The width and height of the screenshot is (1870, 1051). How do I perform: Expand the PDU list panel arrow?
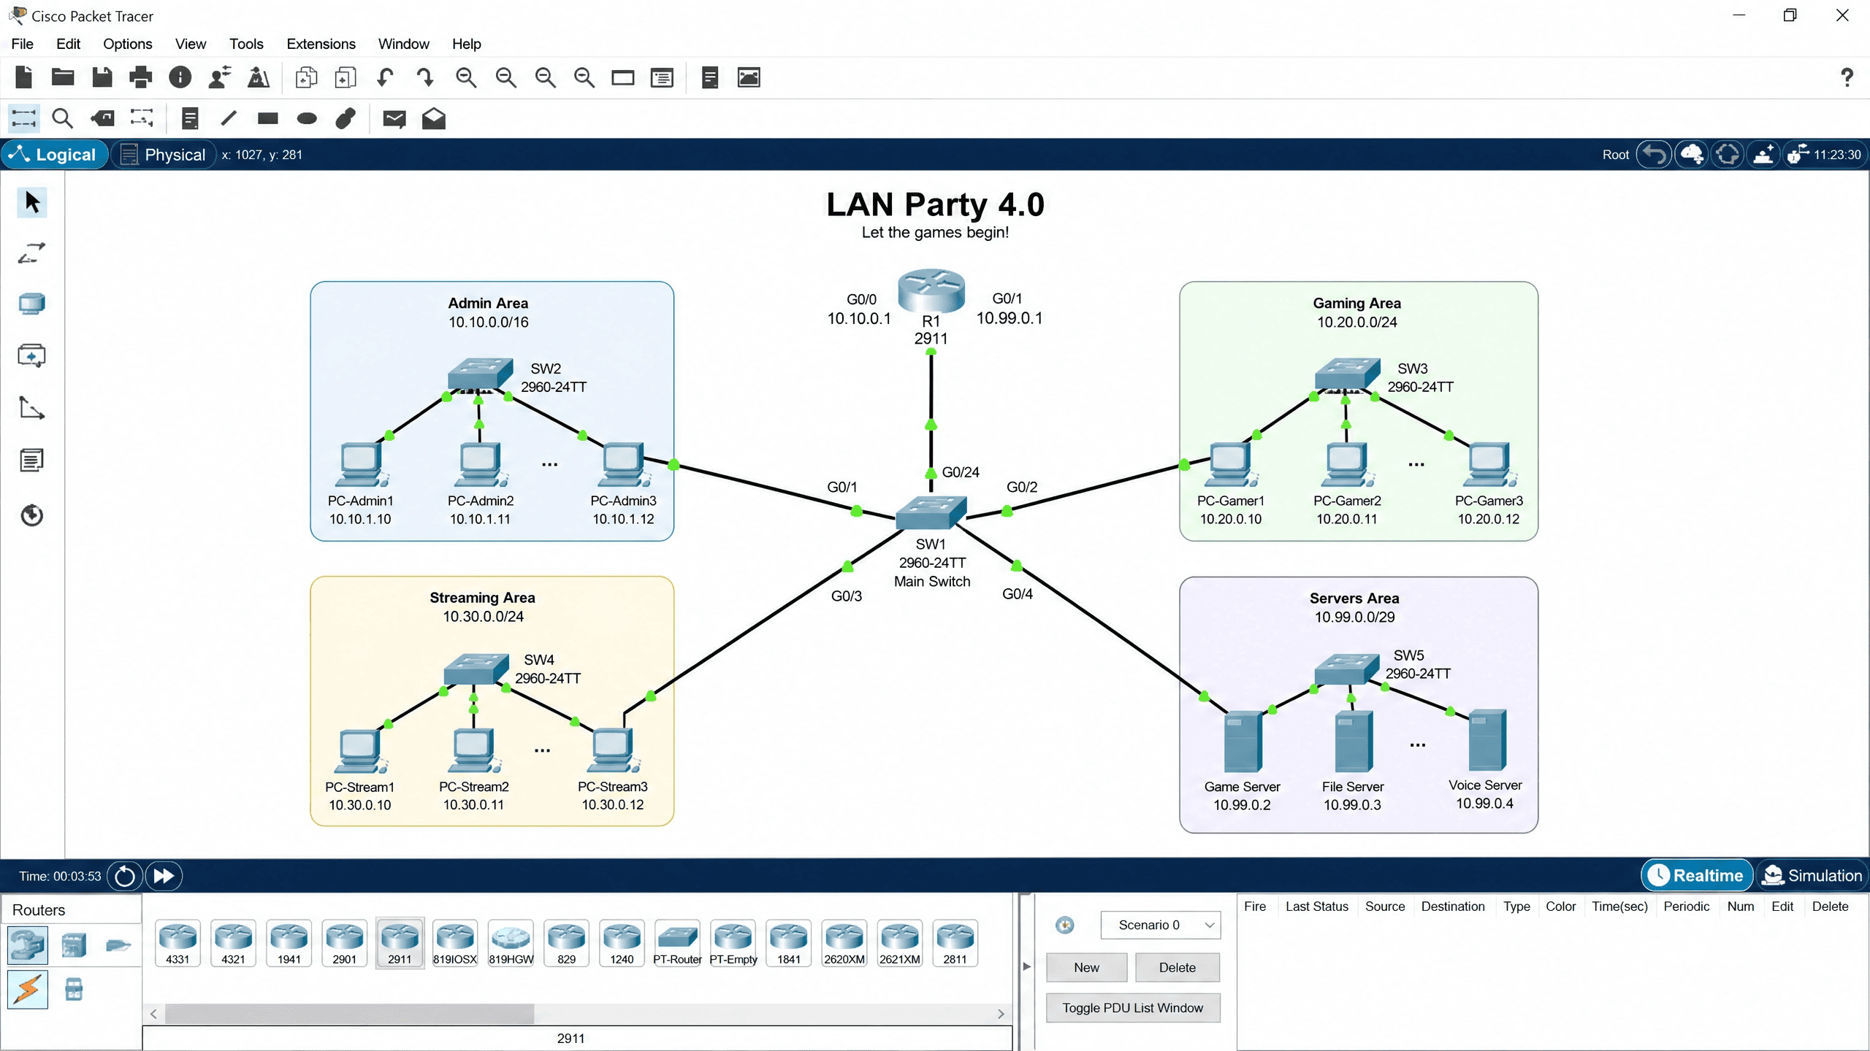[1026, 966]
